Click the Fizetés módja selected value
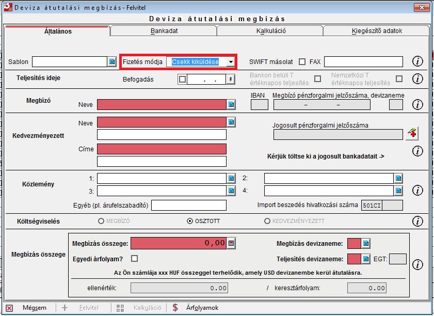 [195, 62]
